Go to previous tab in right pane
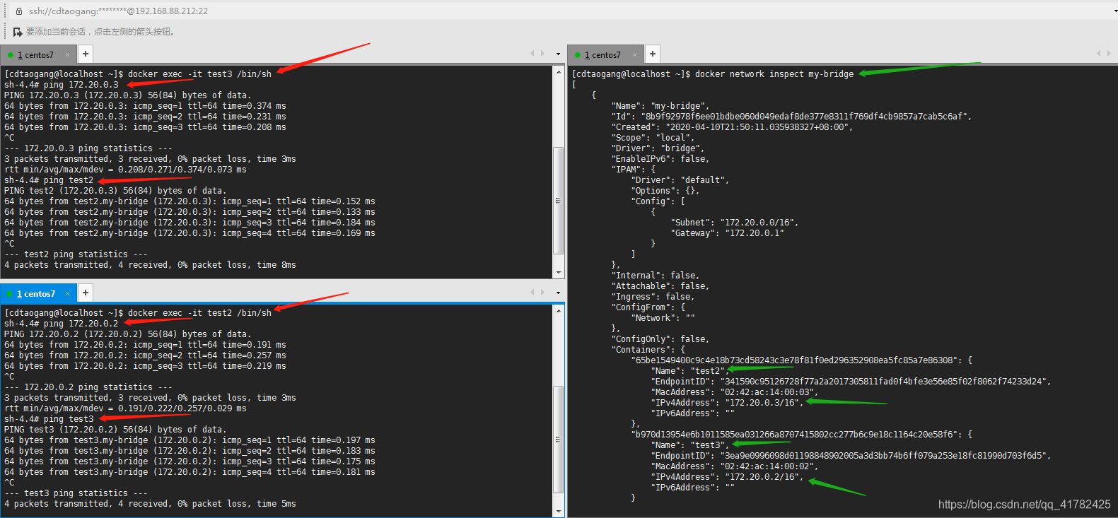Viewport: 1118px width, 518px height. click(x=1099, y=54)
